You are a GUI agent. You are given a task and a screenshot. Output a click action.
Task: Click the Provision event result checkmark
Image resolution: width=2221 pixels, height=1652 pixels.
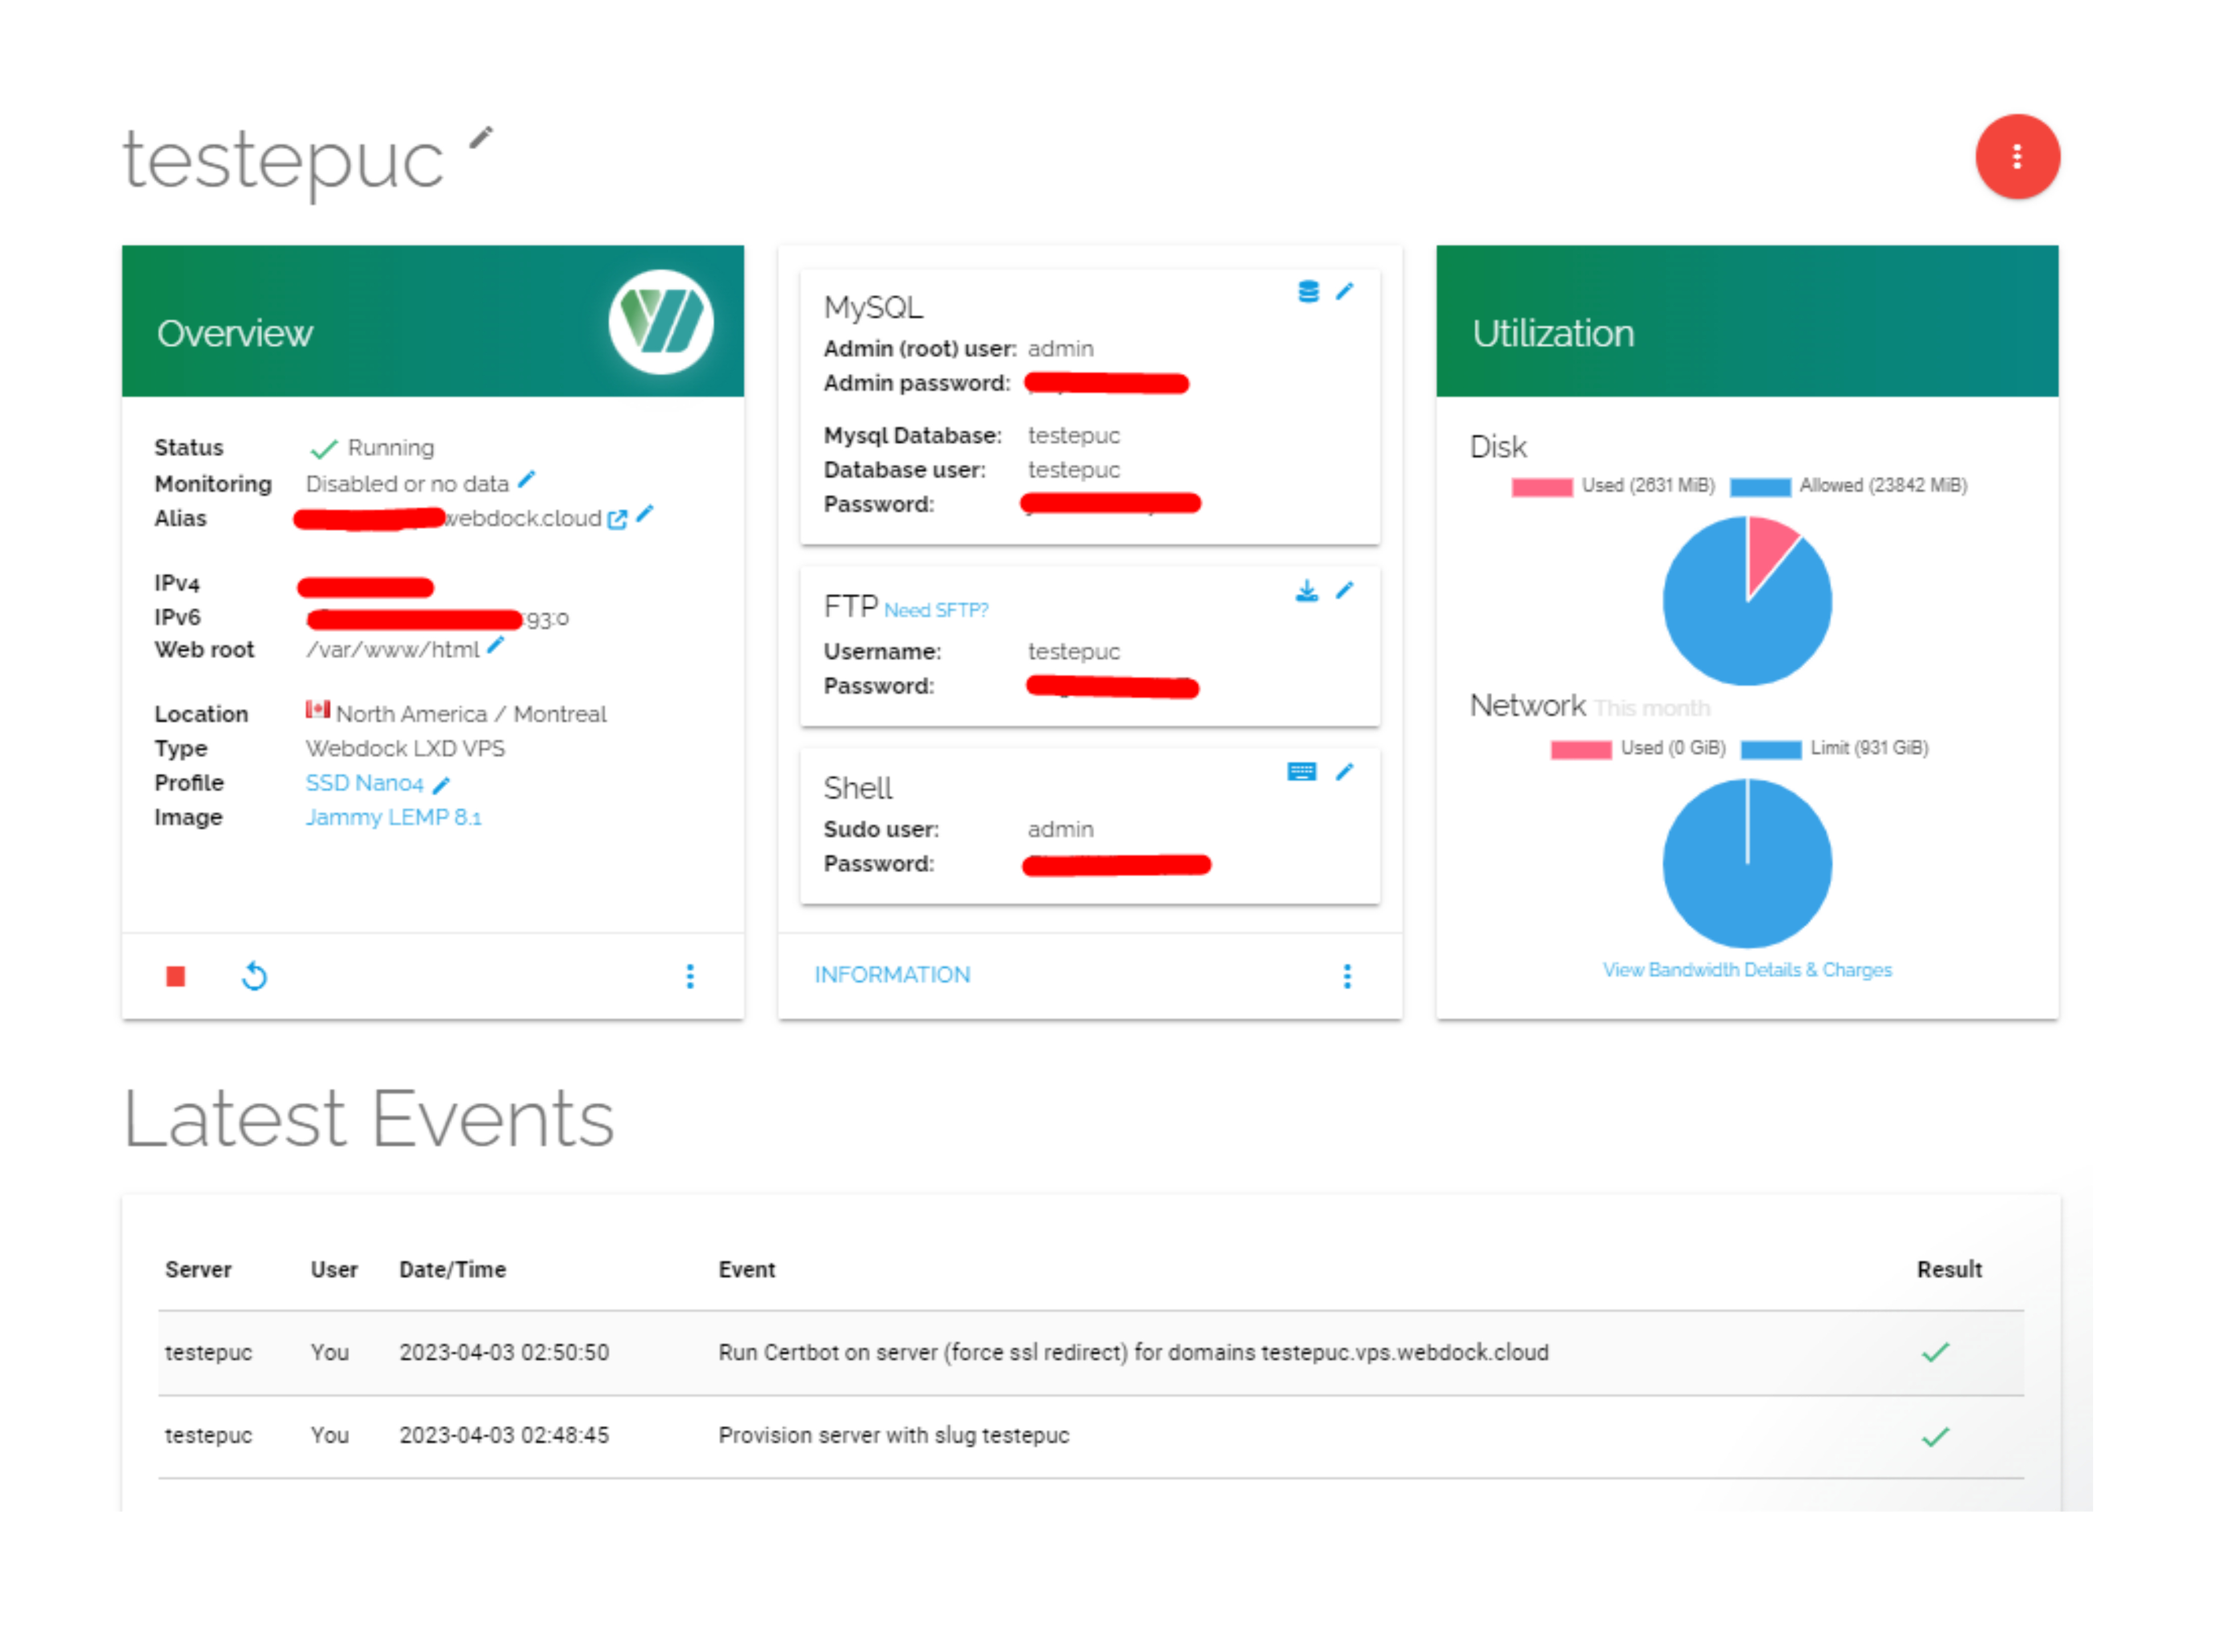[x=1935, y=1437]
